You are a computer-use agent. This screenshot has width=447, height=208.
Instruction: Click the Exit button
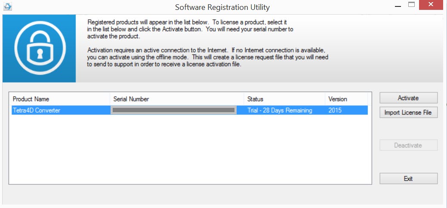pyautogui.click(x=408, y=179)
